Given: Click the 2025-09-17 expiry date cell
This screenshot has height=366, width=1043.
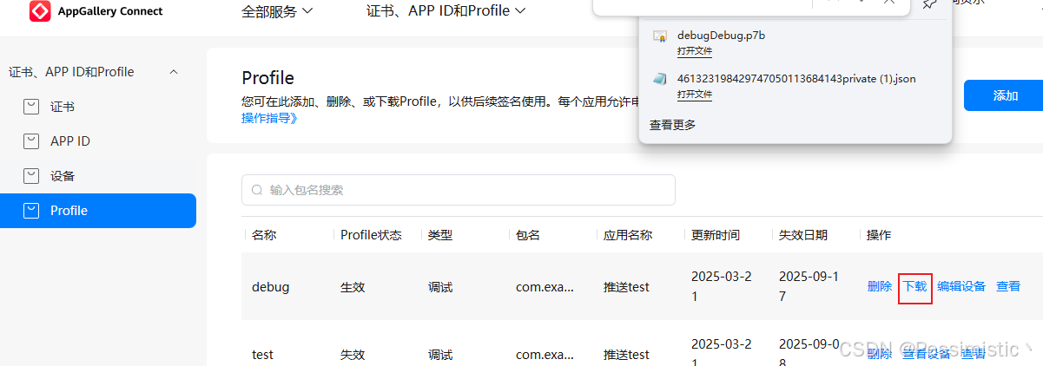Looking at the screenshot, I should [809, 286].
